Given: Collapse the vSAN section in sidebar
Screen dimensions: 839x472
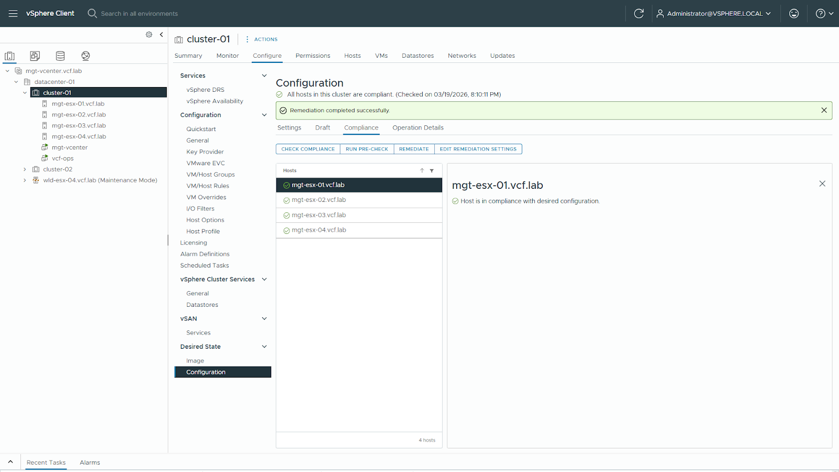Looking at the screenshot, I should pos(264,319).
